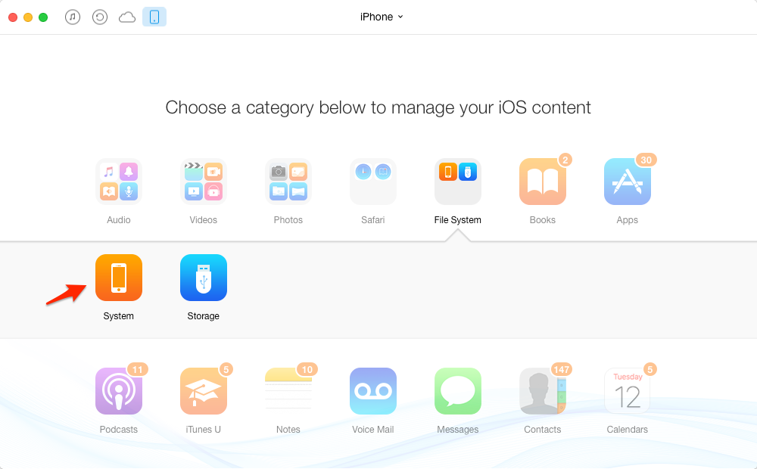Switch to the iTunes backup tab
The height and width of the screenshot is (469, 757).
click(x=100, y=17)
